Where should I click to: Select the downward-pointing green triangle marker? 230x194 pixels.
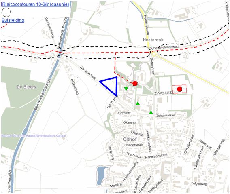(x=126, y=89)
